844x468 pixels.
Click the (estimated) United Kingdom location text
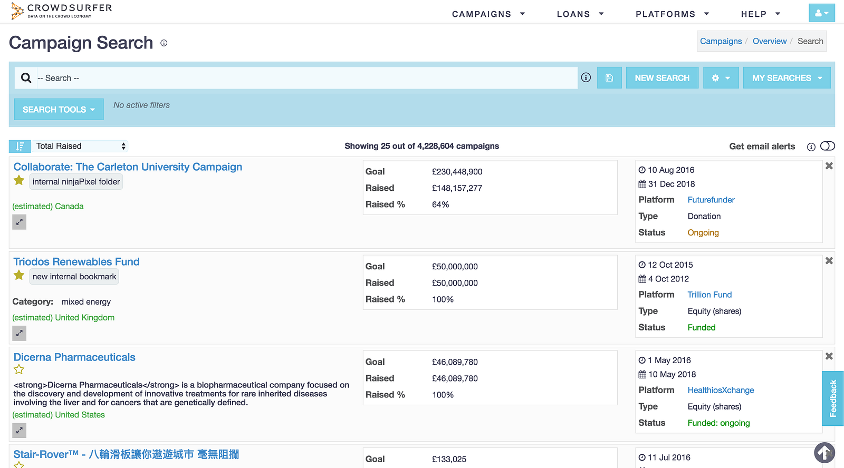[x=63, y=317]
